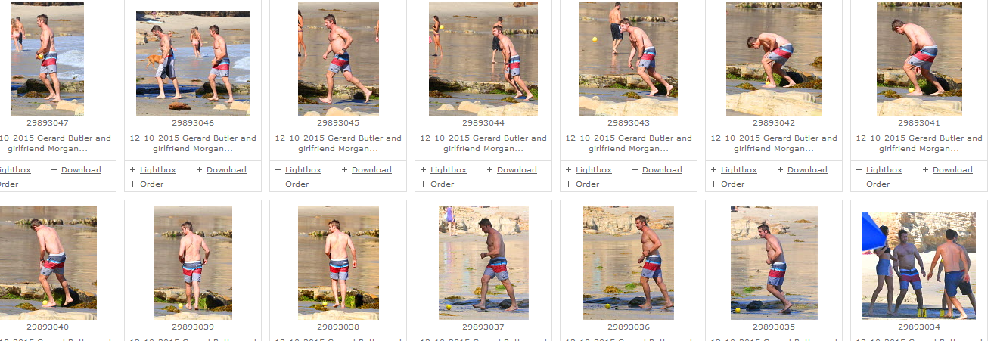The image size is (994, 341).
Task: Click Lightbox link under image 29893046
Action: tap(158, 170)
